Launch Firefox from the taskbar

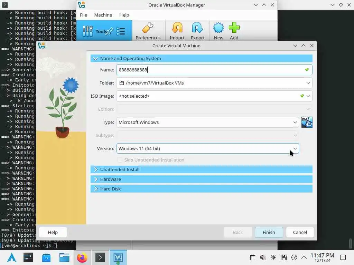82,257
